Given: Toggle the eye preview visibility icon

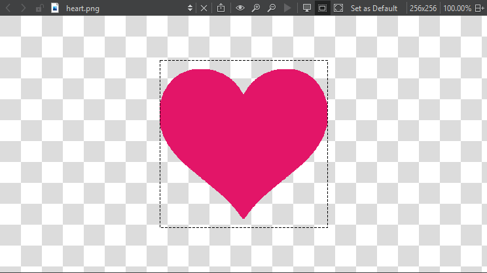Looking at the screenshot, I should (x=240, y=8).
